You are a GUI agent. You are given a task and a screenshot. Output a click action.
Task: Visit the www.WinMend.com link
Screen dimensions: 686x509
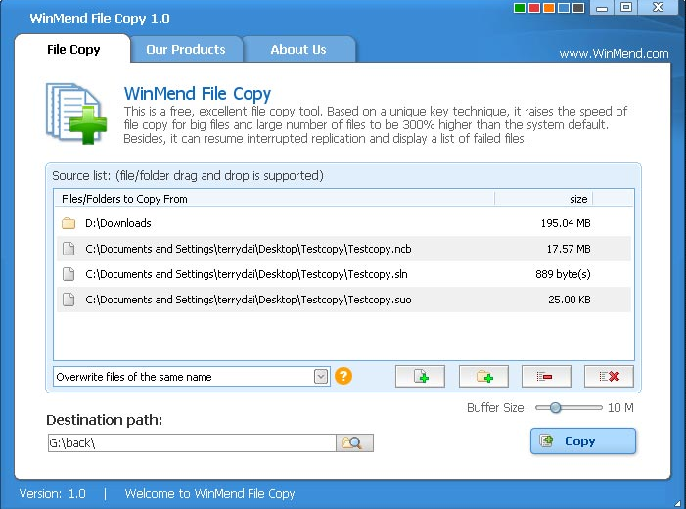click(614, 54)
